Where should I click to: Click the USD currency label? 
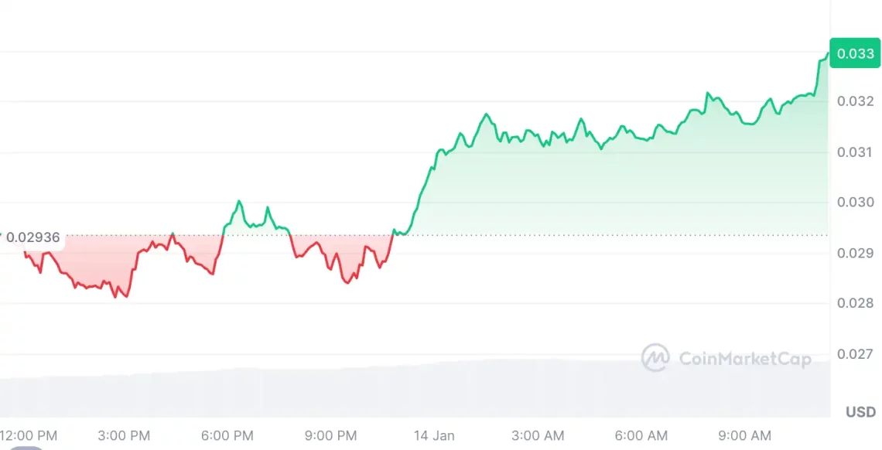point(860,412)
